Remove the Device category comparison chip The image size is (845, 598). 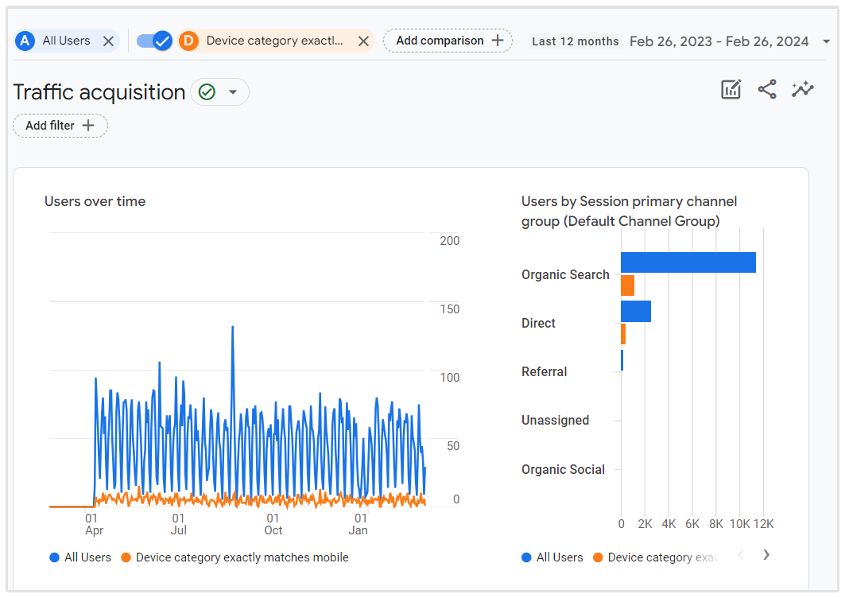pyautogui.click(x=363, y=41)
